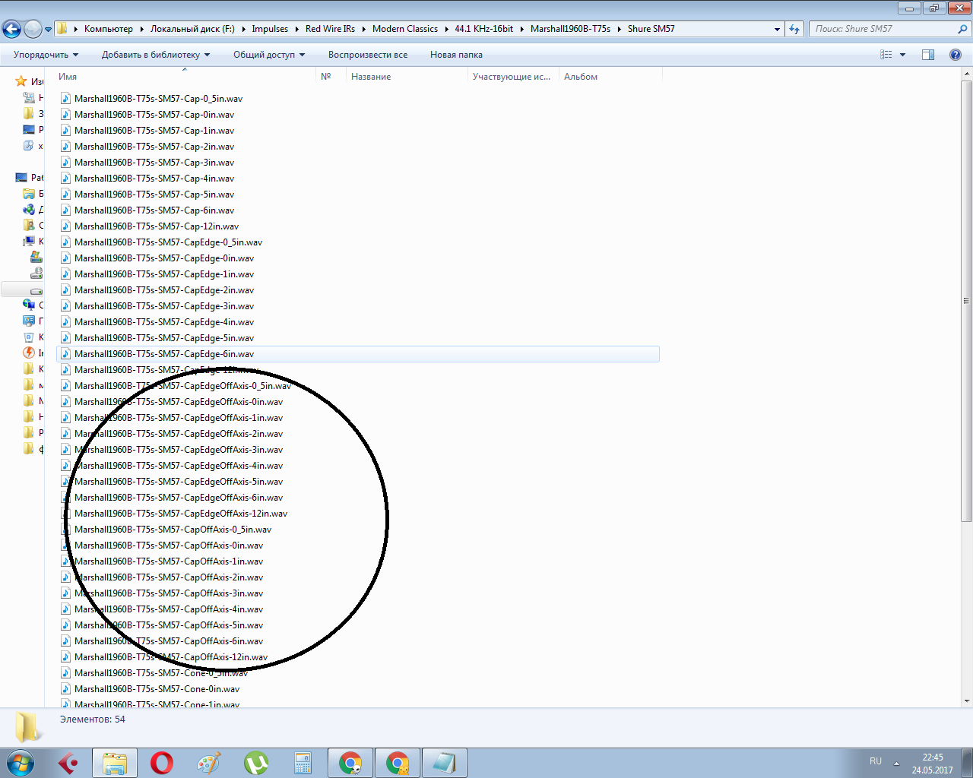Click audio file icon of CapOffAxis-6in.wav
Screen dimensions: 973x778
(65, 641)
